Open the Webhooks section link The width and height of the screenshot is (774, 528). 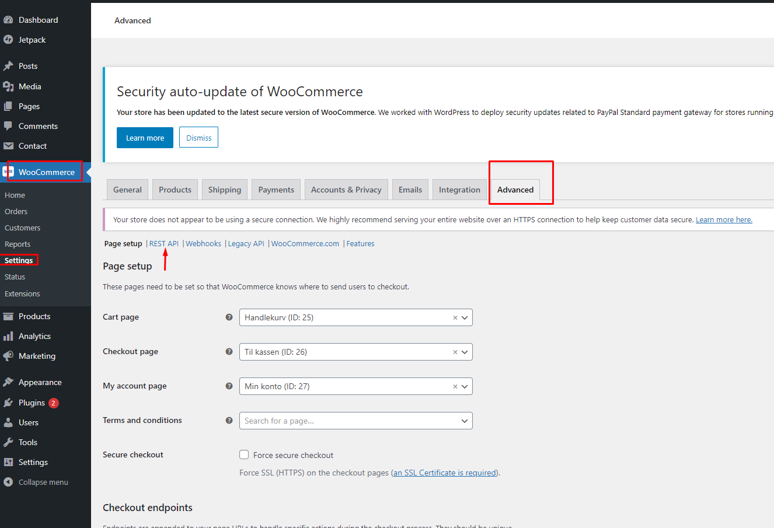pyautogui.click(x=203, y=244)
